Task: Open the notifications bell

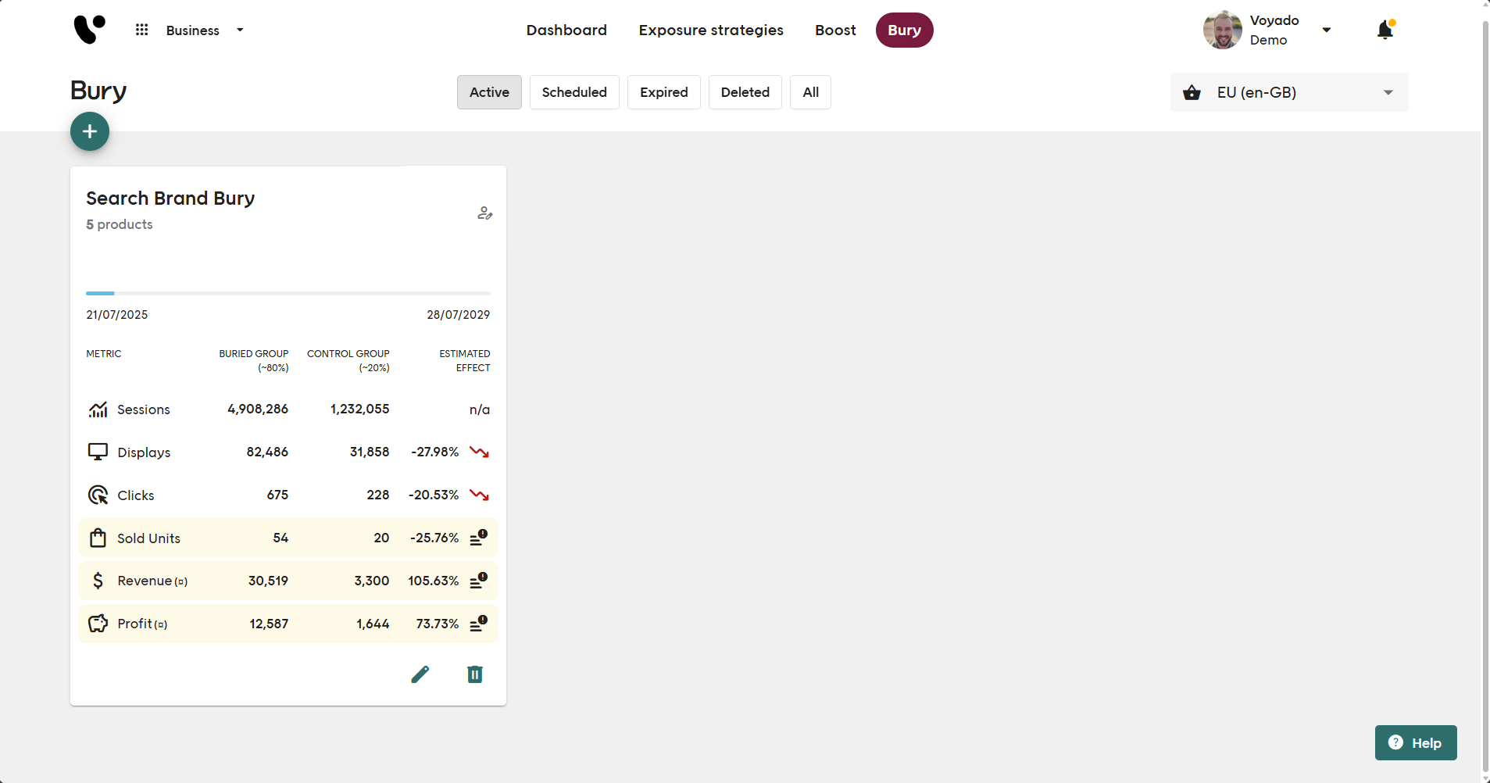Action: pos(1385,30)
